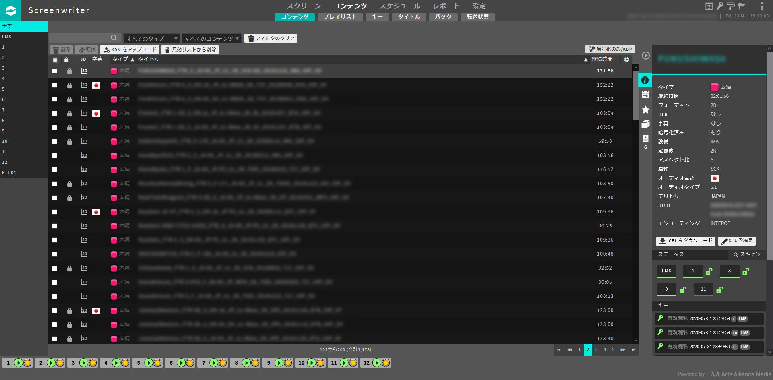Click 無効リストから削除 button

(190, 50)
